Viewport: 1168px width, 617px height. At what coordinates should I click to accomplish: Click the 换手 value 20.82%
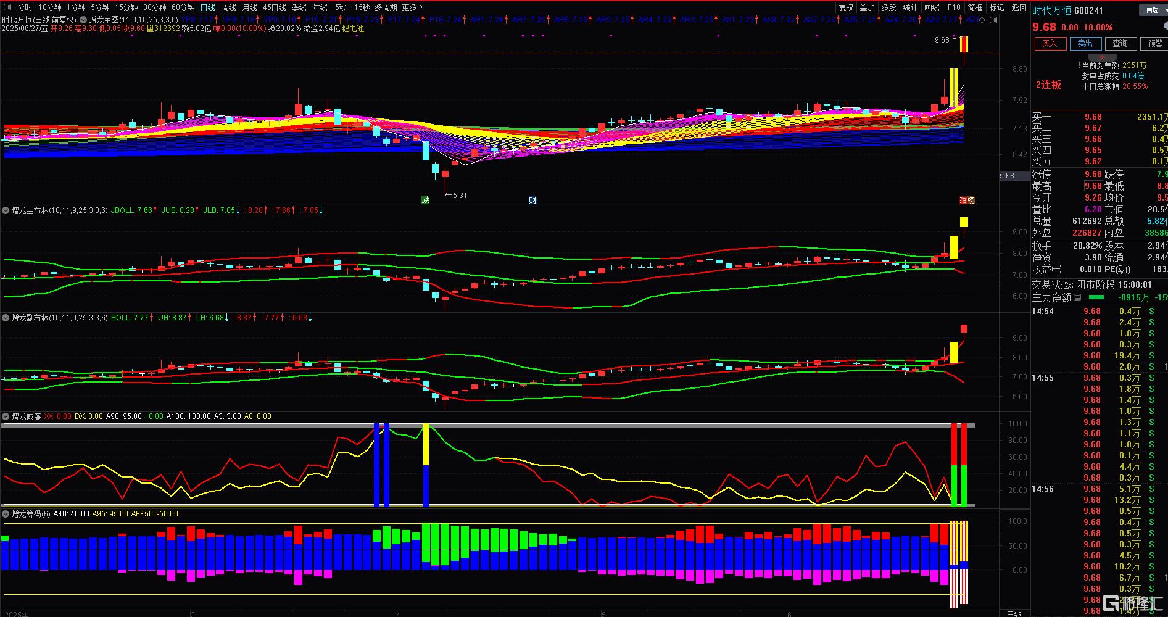[x=1087, y=246]
